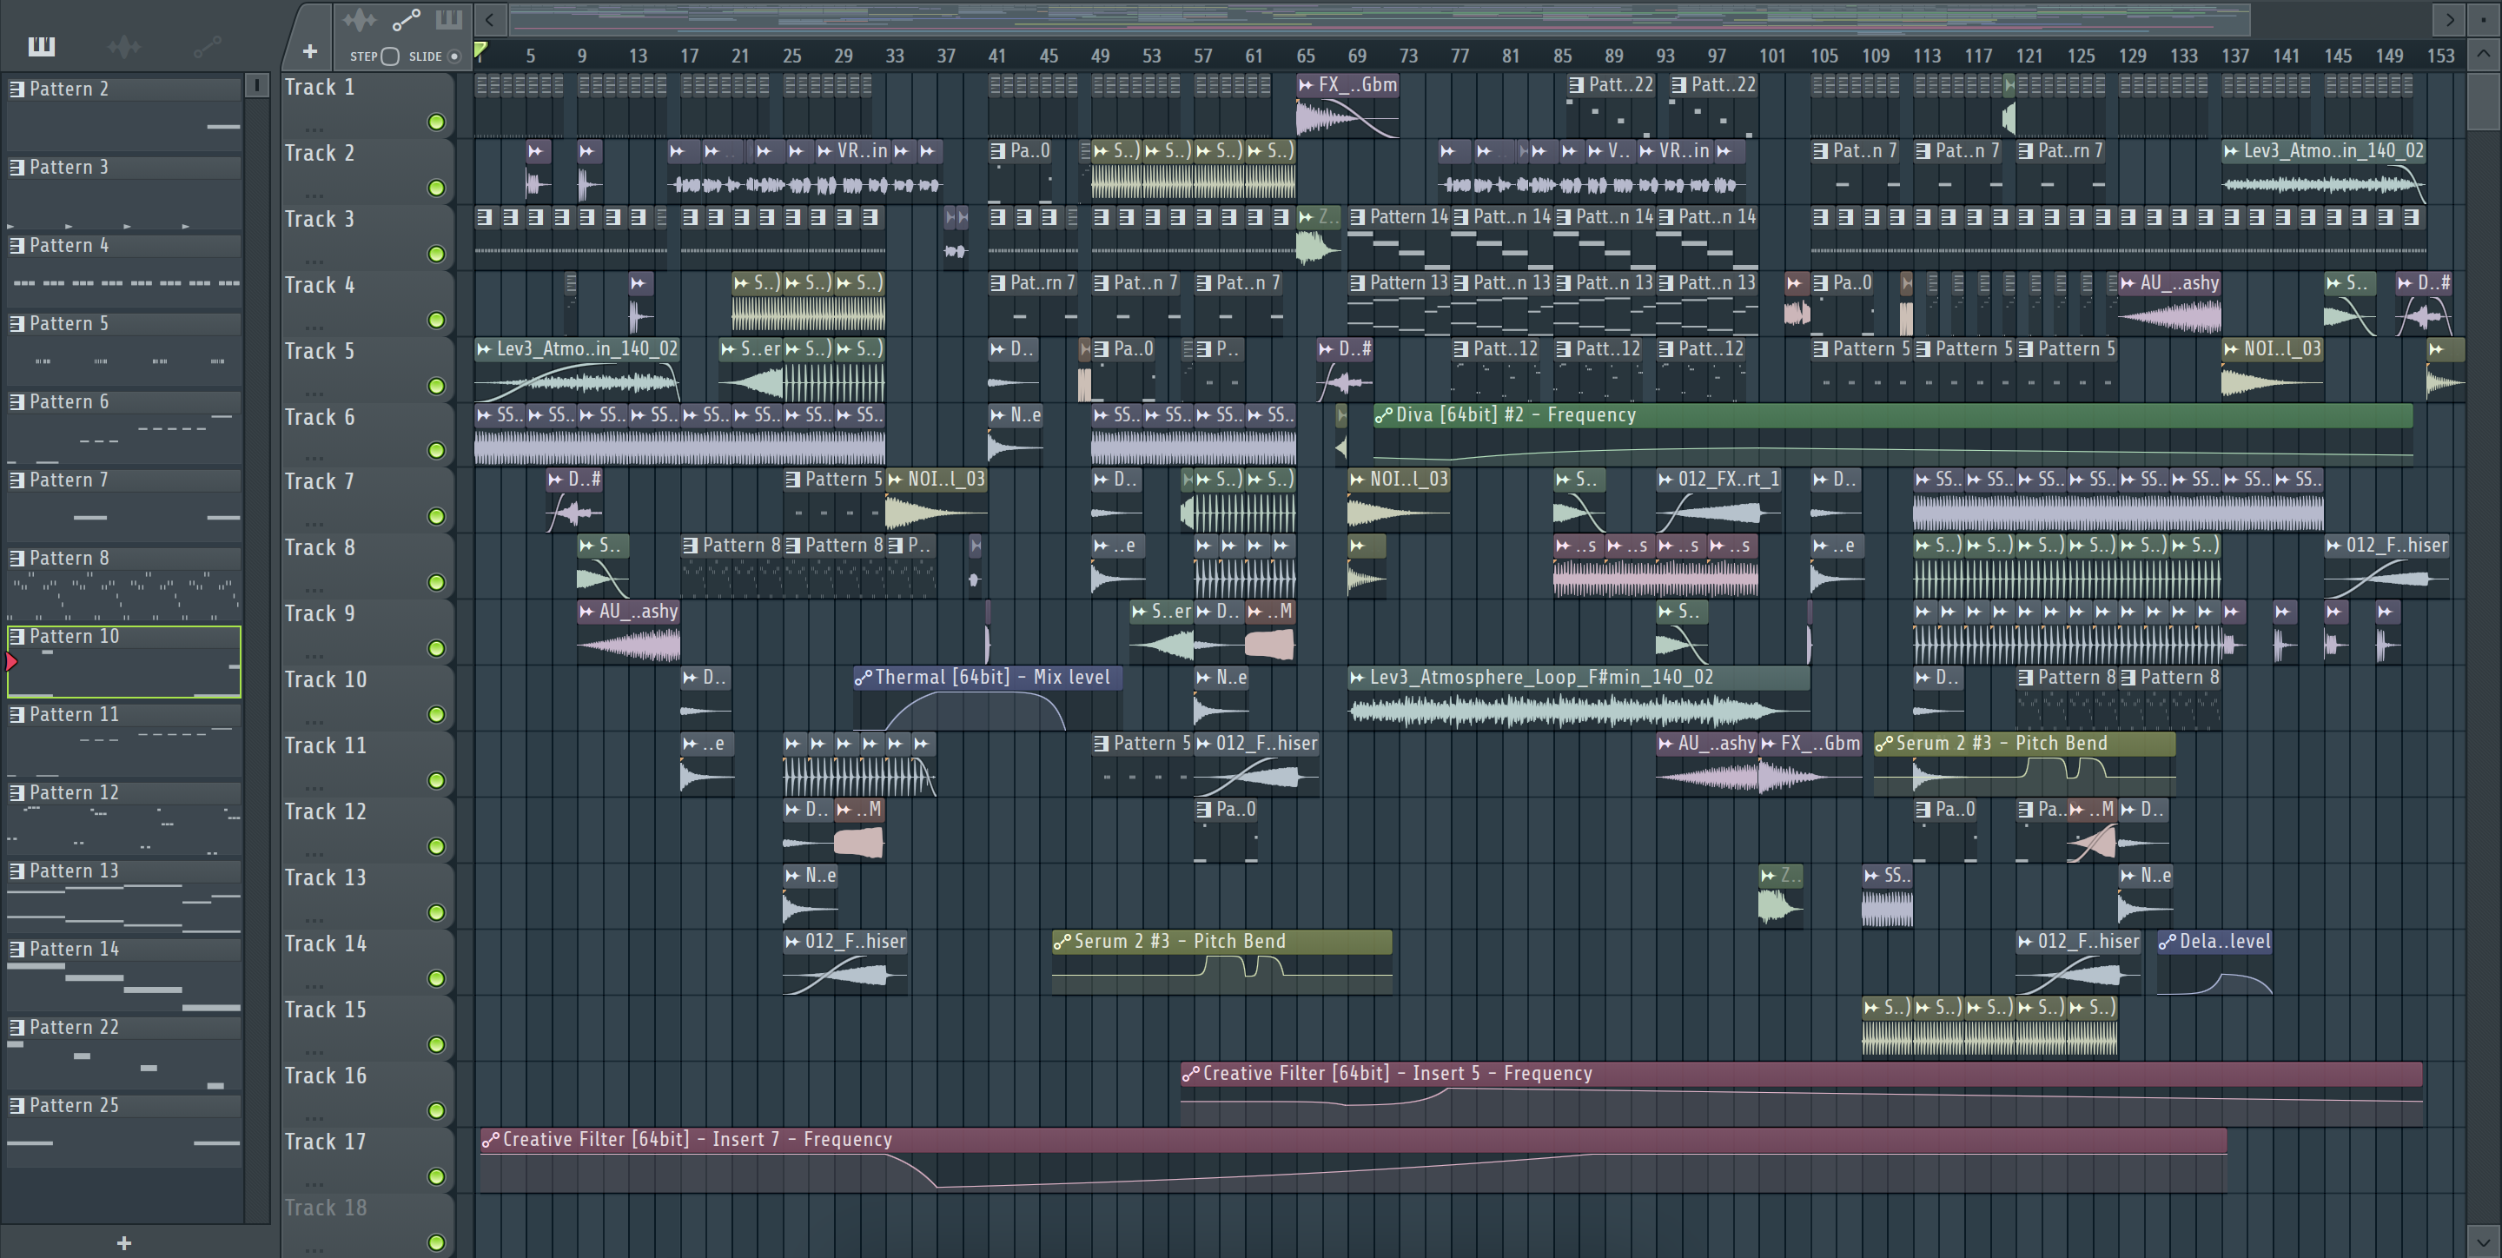
Task: Open the Creative Filter Insert 7 clip menu icon
Action: click(491, 1140)
